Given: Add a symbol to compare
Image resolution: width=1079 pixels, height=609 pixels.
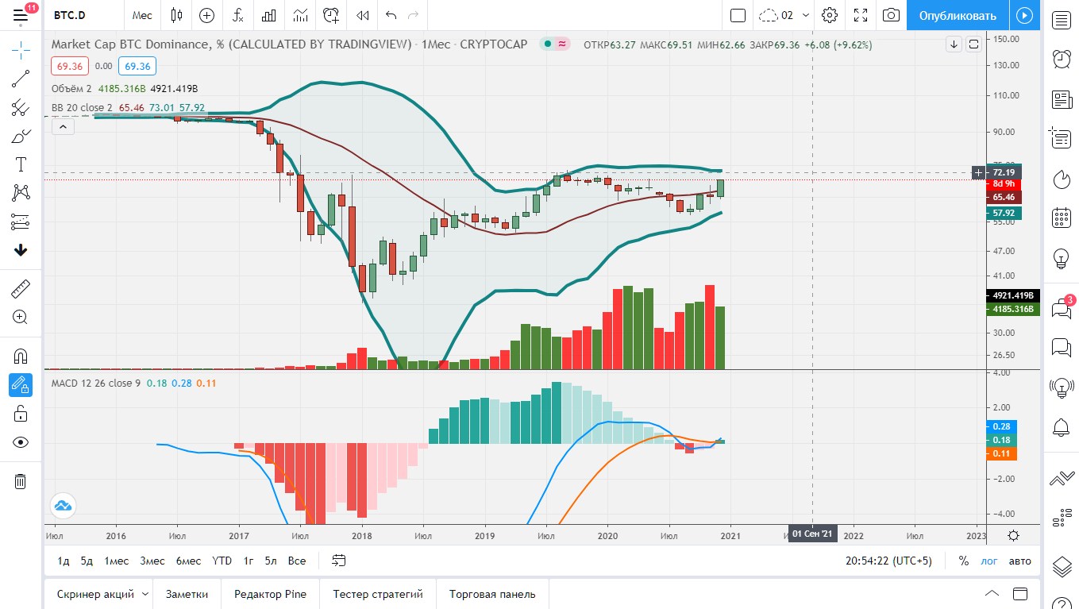Looking at the screenshot, I should (x=207, y=15).
